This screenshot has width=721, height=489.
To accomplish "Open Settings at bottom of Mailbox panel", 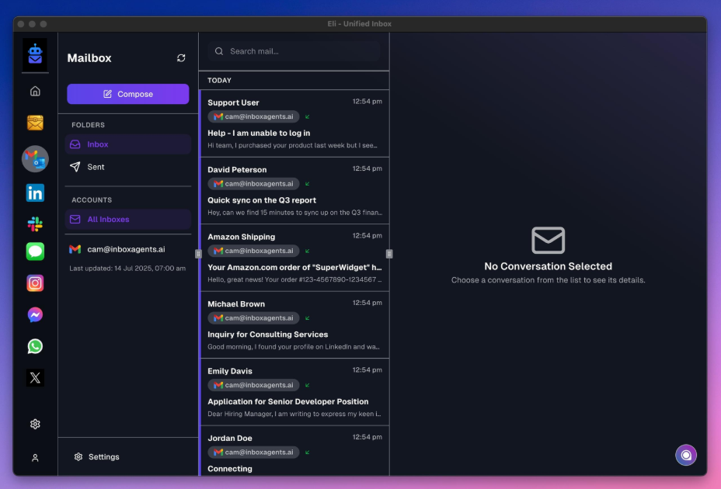I will coord(97,457).
